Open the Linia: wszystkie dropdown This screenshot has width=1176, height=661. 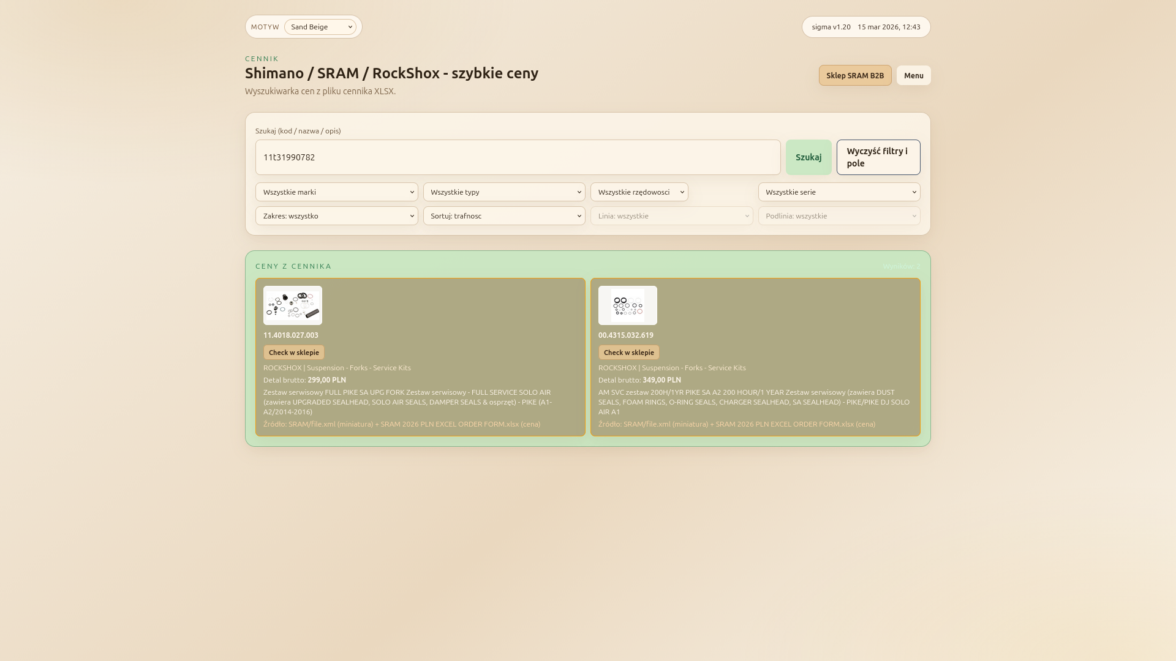pos(672,216)
